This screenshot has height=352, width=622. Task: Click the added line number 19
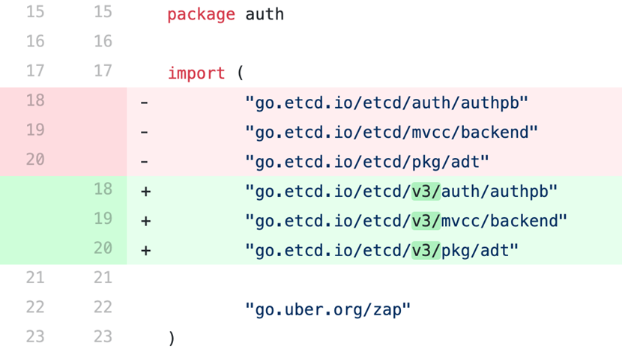pyautogui.click(x=103, y=219)
